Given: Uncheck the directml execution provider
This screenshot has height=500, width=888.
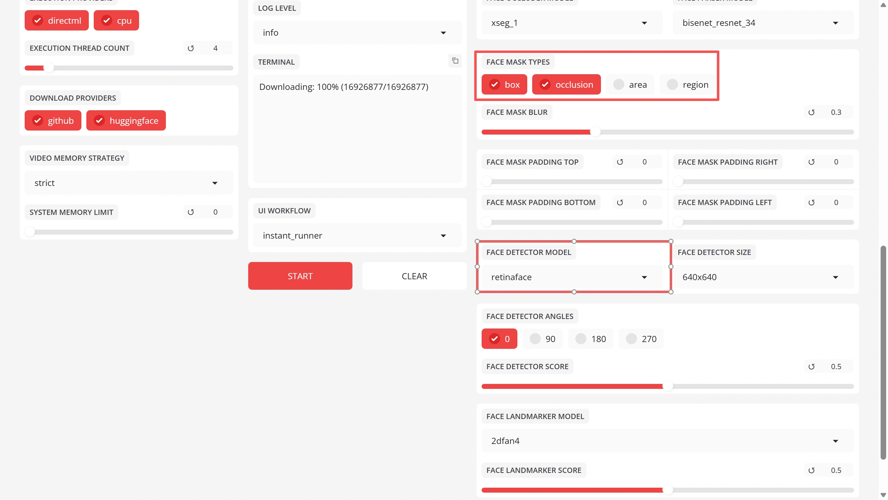Looking at the screenshot, I should click(x=56, y=21).
